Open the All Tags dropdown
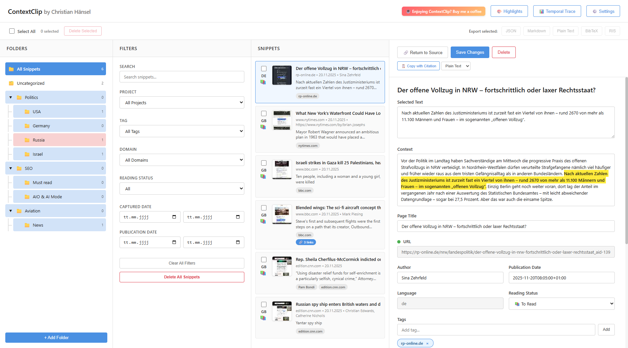The width and height of the screenshot is (628, 348). click(x=182, y=131)
